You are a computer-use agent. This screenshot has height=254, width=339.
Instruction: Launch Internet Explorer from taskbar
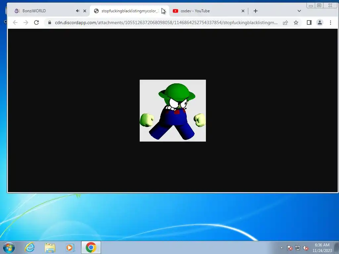[x=29, y=247]
